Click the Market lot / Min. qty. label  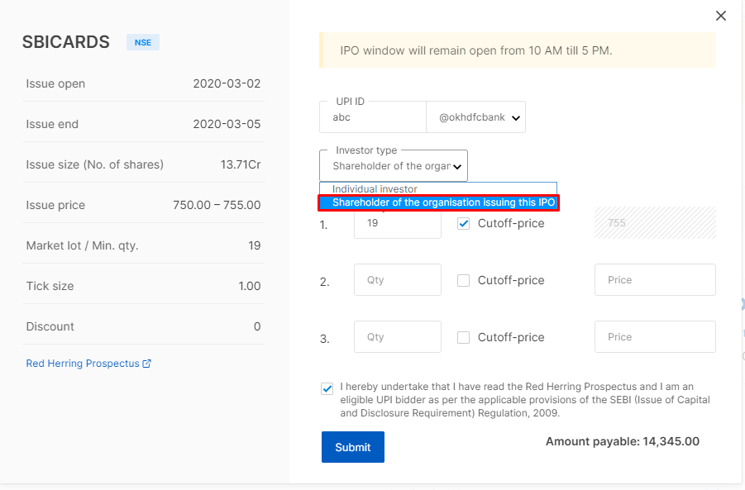click(82, 245)
